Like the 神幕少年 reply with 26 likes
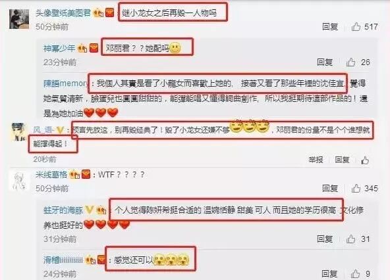 (x=350, y=62)
